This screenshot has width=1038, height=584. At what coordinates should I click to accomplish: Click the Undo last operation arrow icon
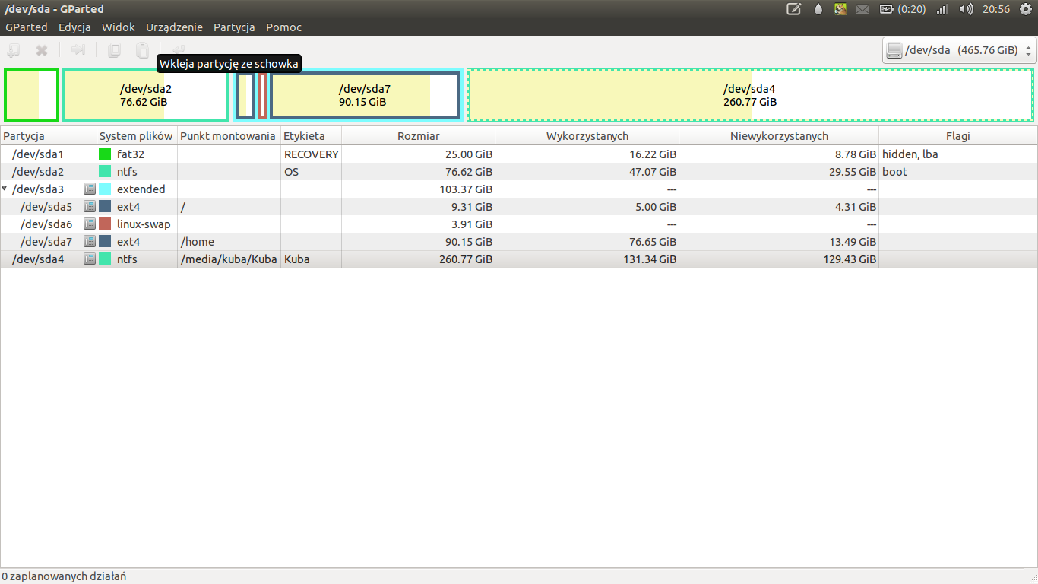[x=179, y=50]
